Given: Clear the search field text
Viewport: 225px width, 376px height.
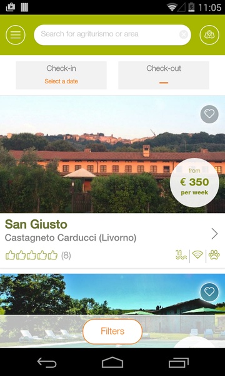Looking at the screenshot, I should [184, 34].
